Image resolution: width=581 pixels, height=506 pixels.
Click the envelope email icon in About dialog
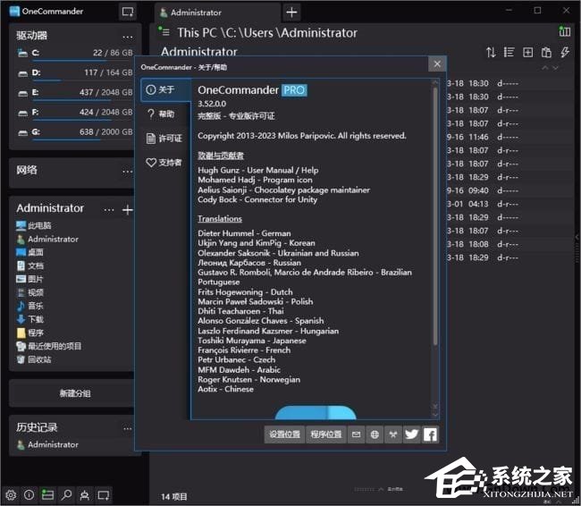(x=356, y=434)
